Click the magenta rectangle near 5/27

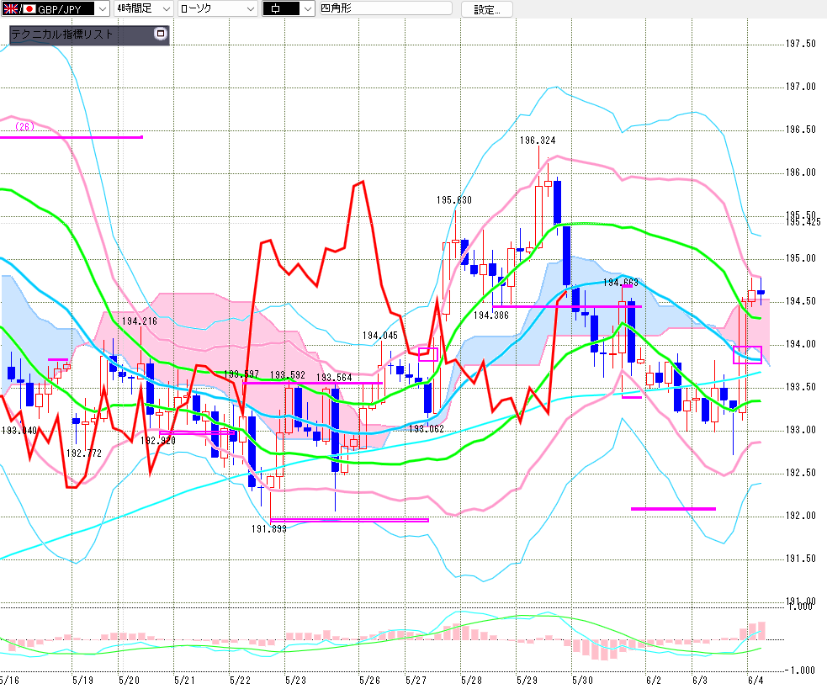(x=428, y=354)
